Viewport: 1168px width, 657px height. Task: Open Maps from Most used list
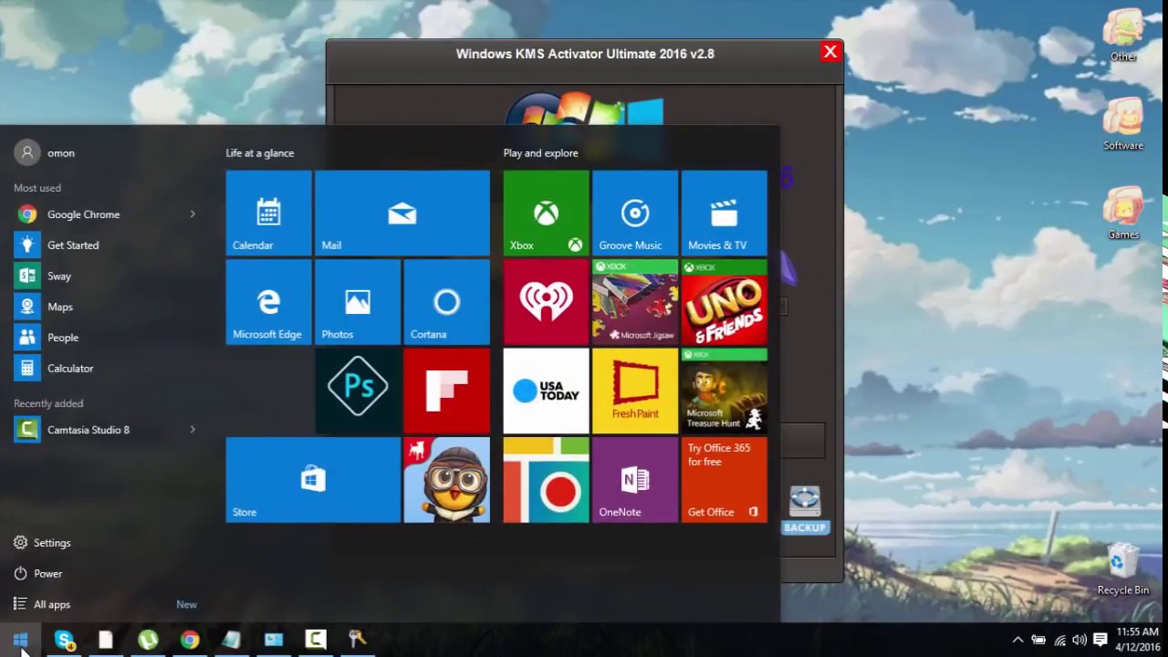coord(105,307)
